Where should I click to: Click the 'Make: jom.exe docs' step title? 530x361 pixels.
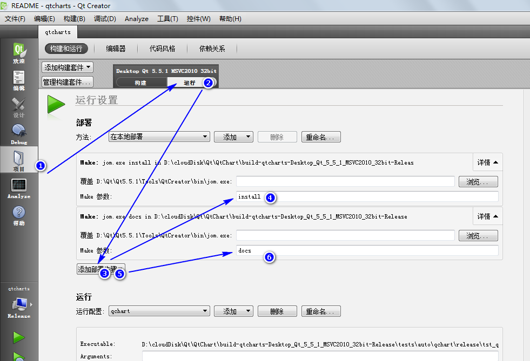pos(243,217)
